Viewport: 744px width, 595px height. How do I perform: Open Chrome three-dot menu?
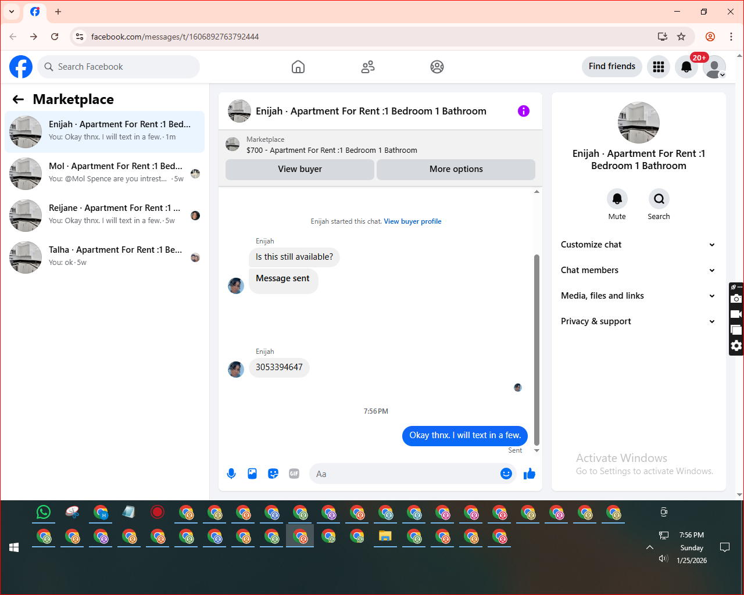point(731,37)
